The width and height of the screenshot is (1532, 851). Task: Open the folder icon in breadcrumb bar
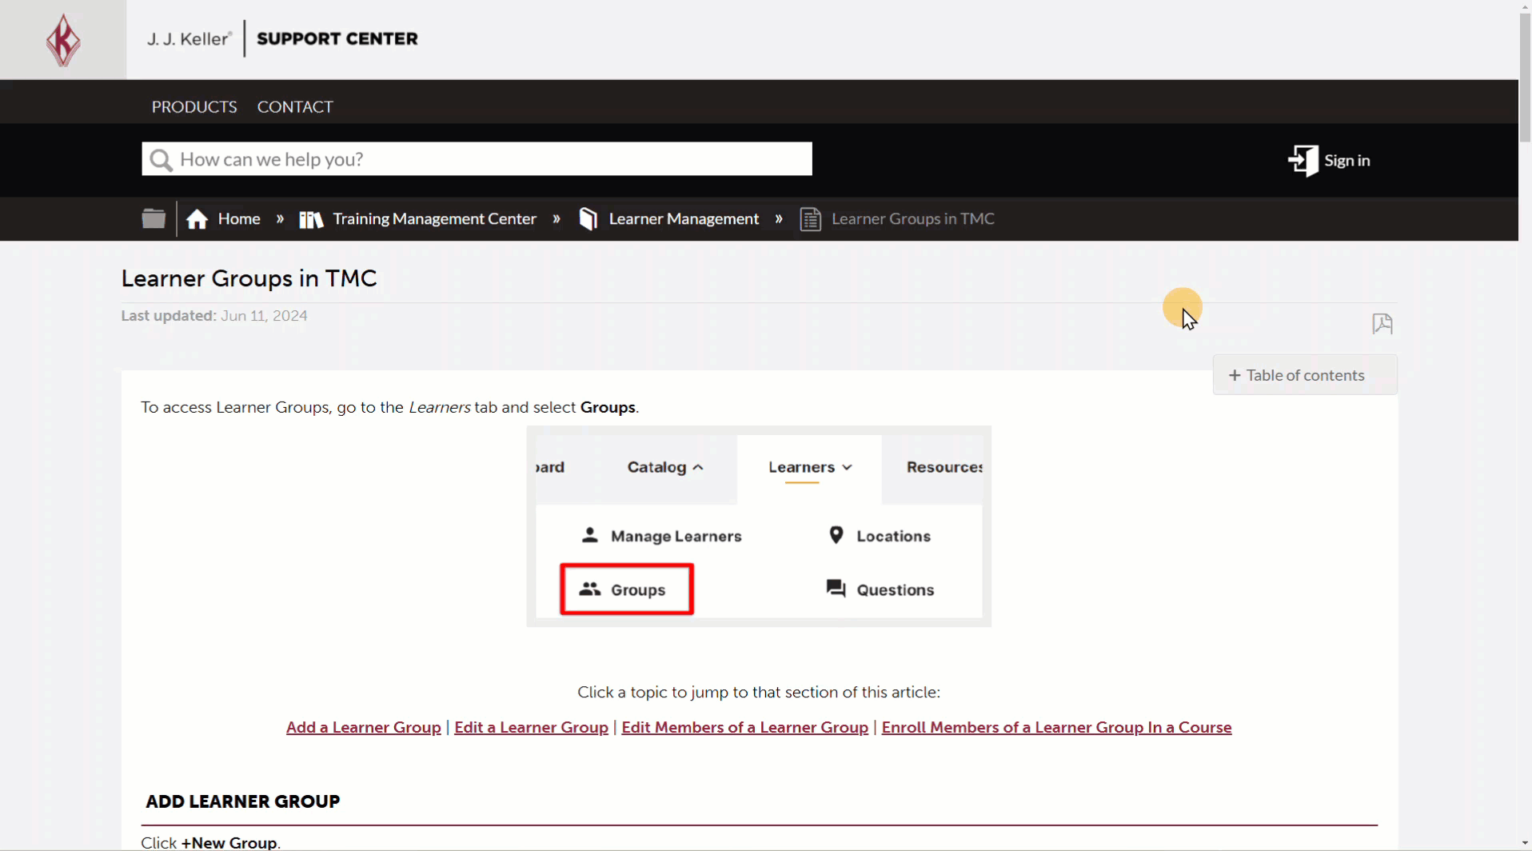coord(154,218)
